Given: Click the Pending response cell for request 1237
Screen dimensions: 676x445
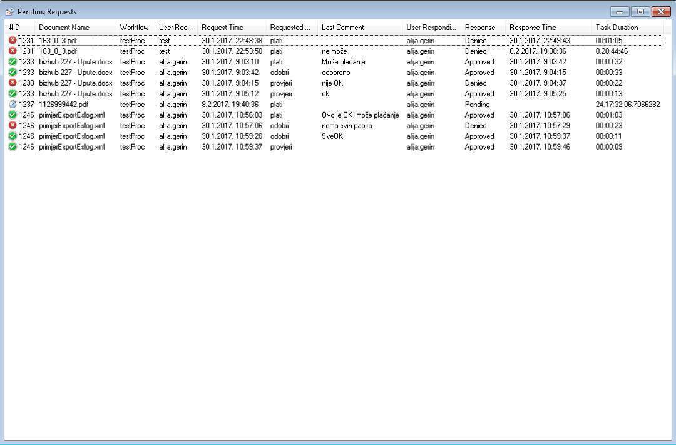Looking at the screenshot, I should pos(477,105).
